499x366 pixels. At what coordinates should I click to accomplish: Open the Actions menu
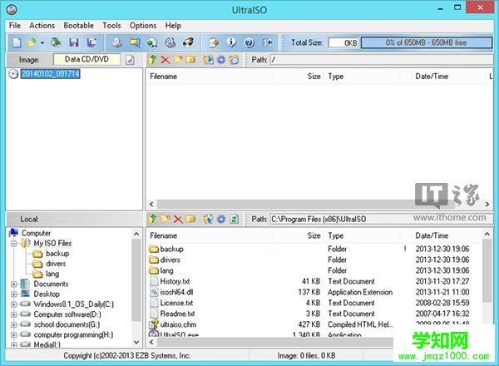42,26
